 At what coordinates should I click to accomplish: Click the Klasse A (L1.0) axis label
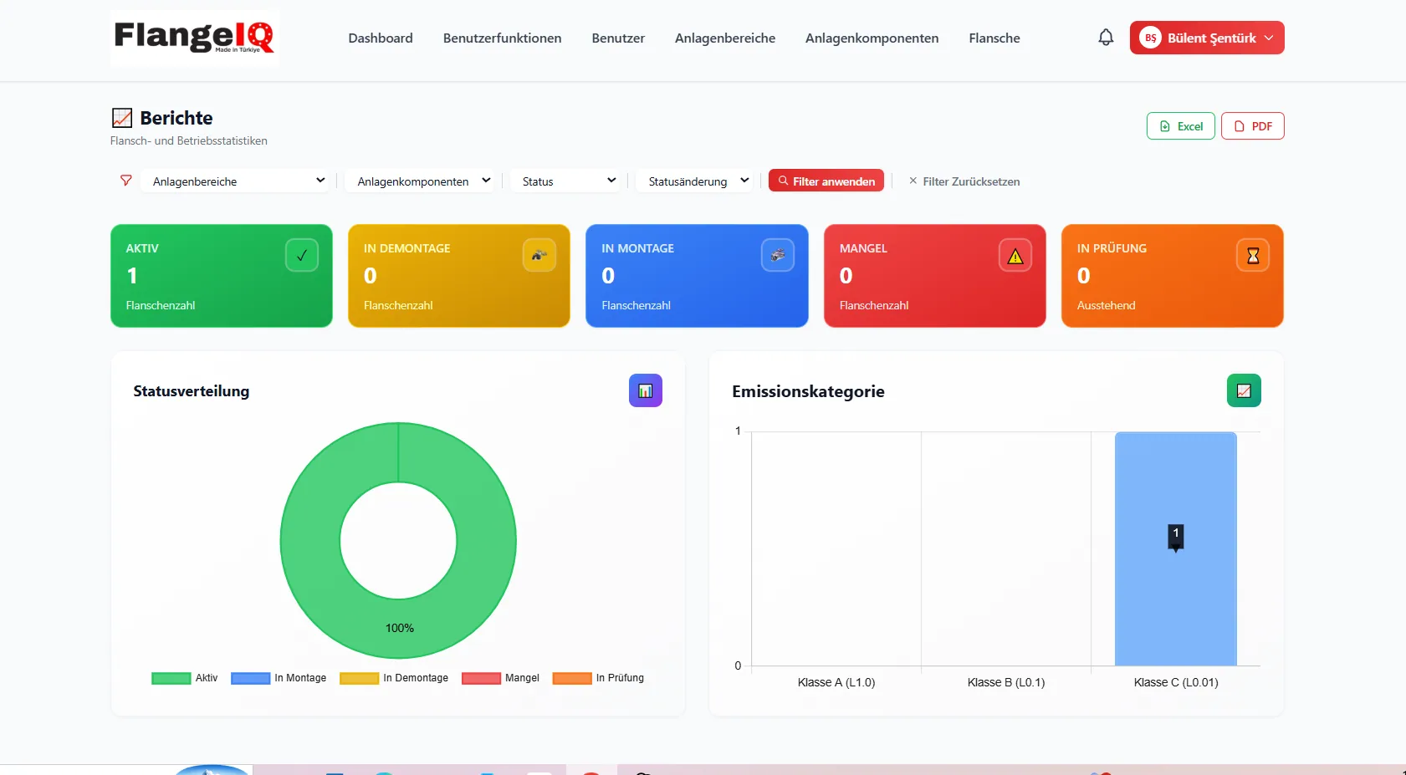click(x=836, y=682)
